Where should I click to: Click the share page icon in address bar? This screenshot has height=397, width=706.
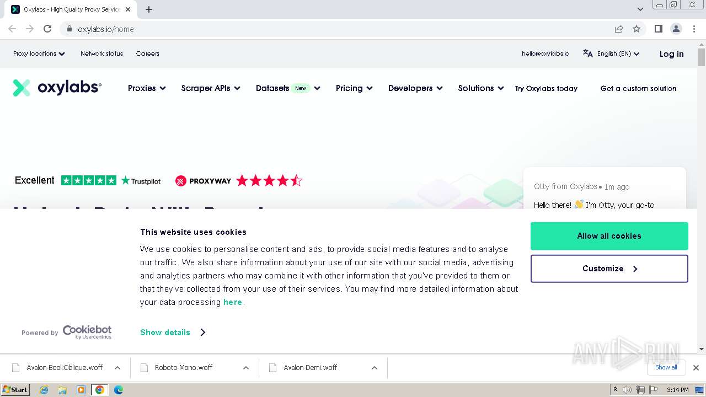coord(619,29)
